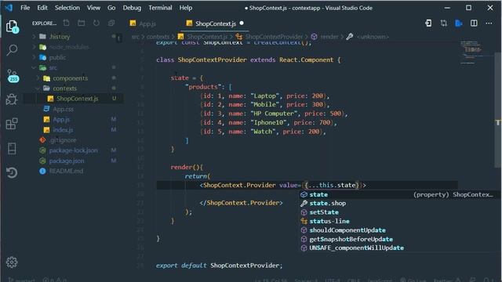
Task: Open App.css in the file tree
Action: point(63,109)
